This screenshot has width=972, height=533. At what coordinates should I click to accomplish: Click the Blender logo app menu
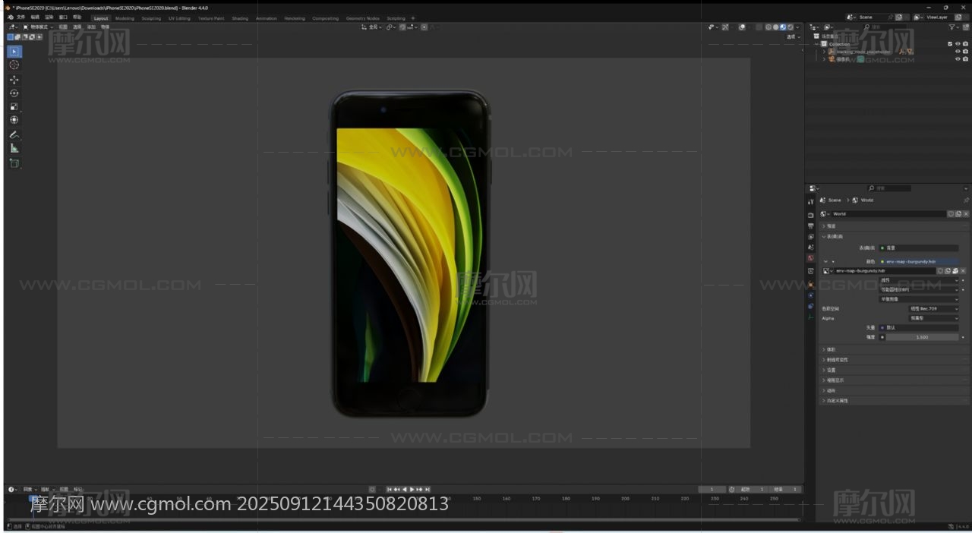pyautogui.click(x=11, y=17)
